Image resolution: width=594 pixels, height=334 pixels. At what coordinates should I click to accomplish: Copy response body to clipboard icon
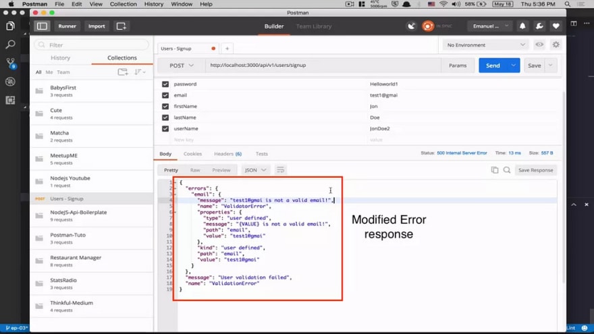tap(495, 170)
